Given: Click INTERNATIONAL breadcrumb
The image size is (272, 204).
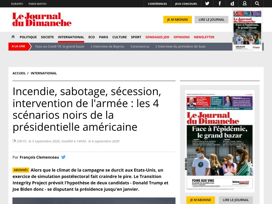Looking at the screenshot, I should tap(44, 73).
